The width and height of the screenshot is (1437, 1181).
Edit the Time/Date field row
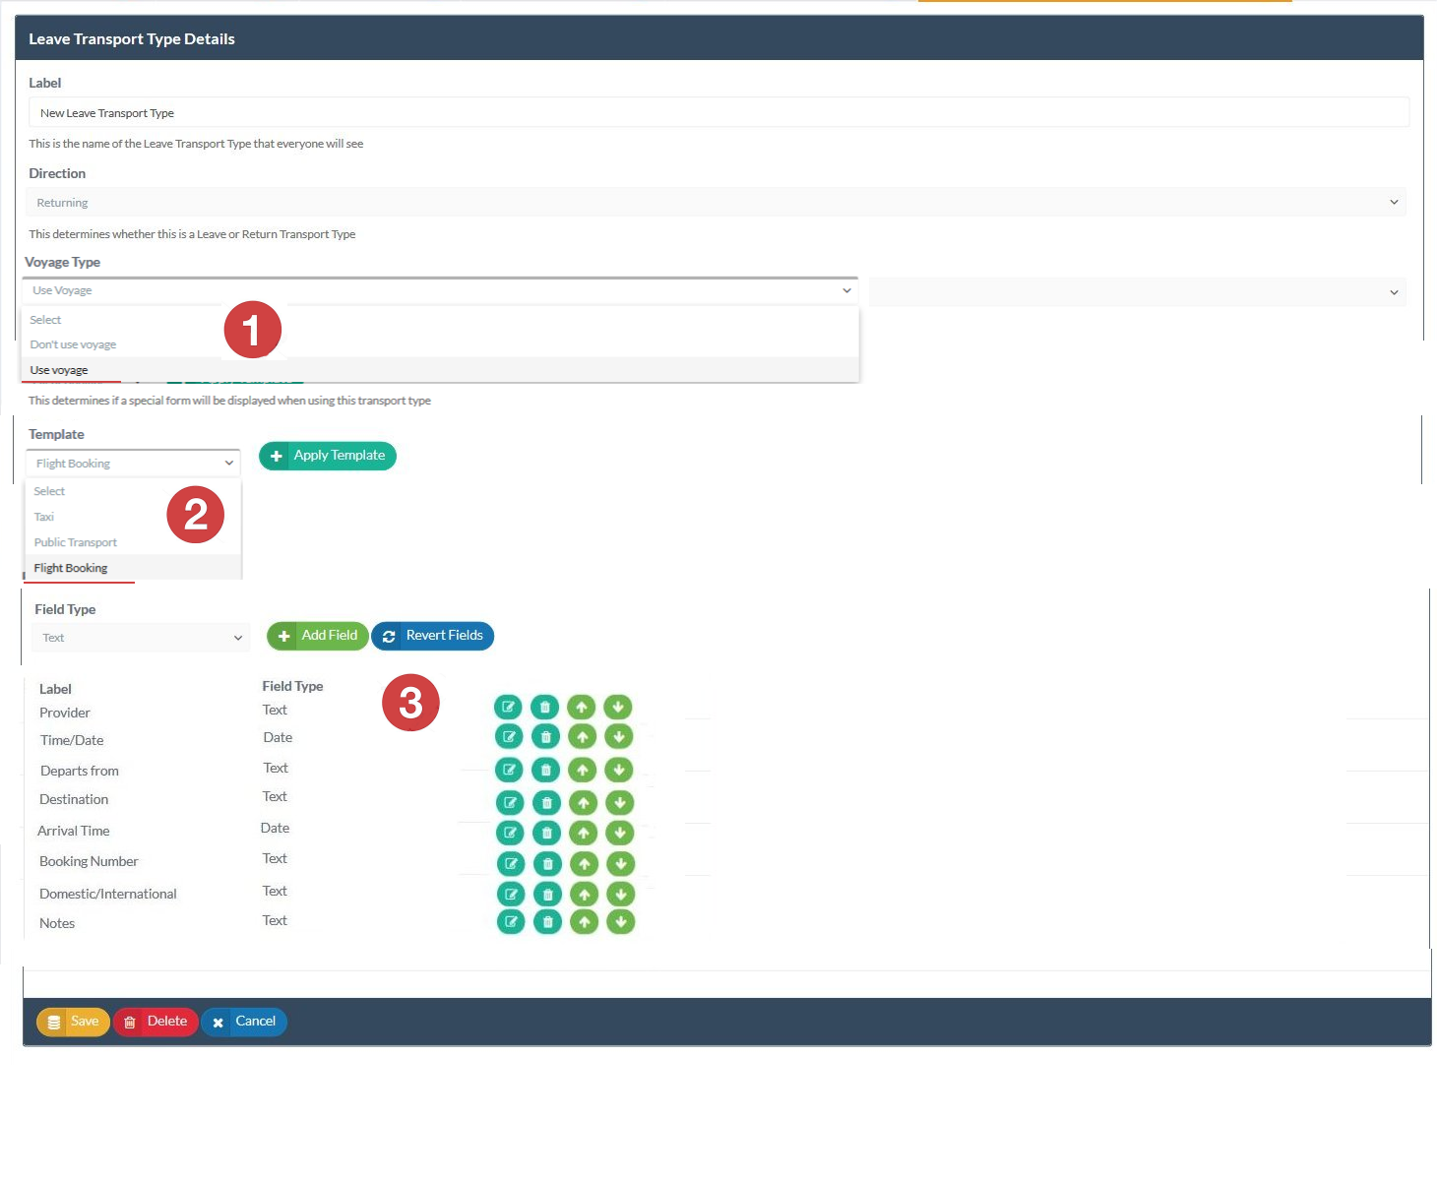[509, 736]
